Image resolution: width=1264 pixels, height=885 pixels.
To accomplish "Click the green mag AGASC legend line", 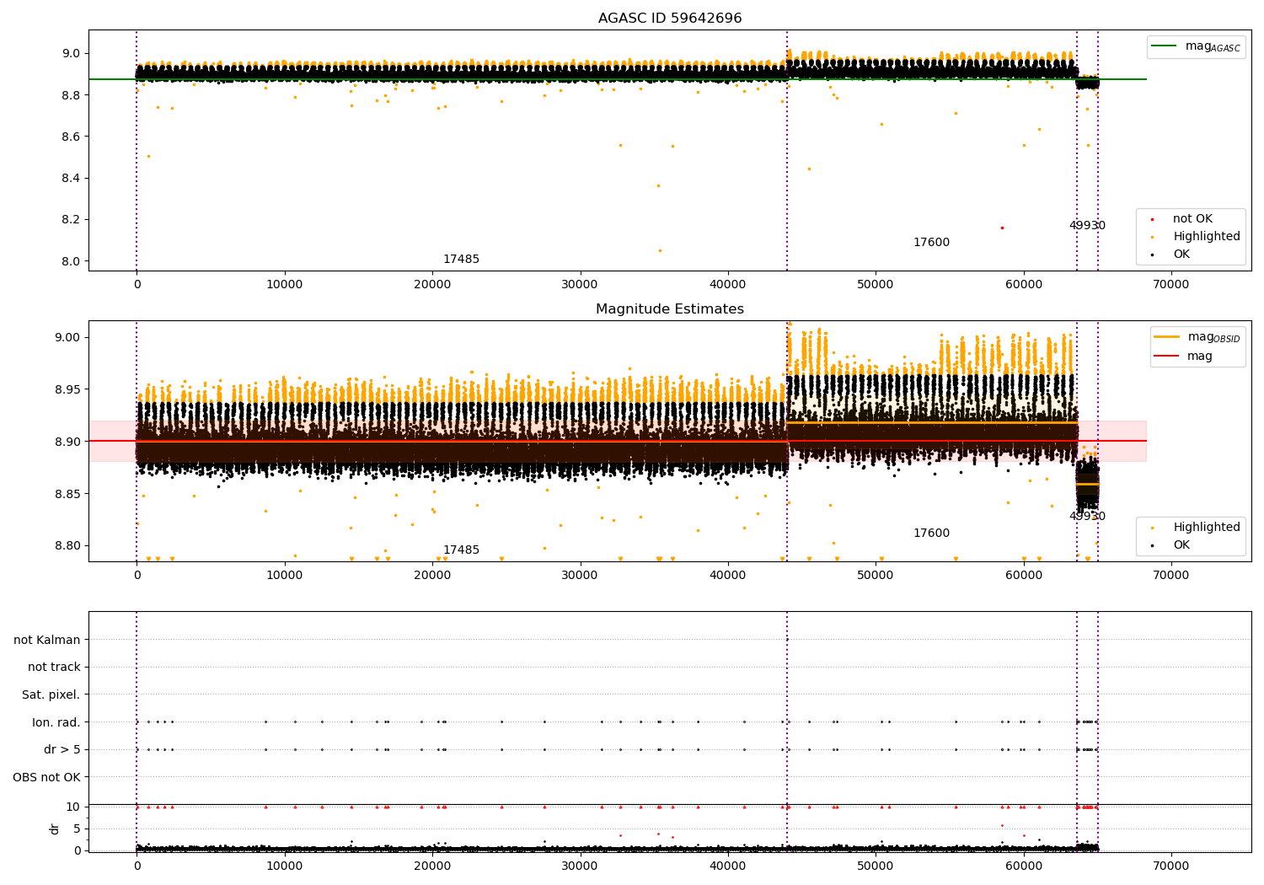I will (1165, 46).
